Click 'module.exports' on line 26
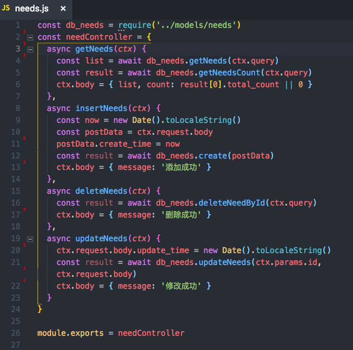353x350 pixels. coord(71,333)
